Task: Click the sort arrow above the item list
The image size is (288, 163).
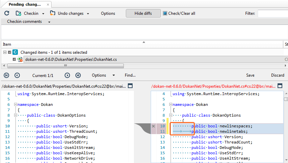Action: [144, 42]
